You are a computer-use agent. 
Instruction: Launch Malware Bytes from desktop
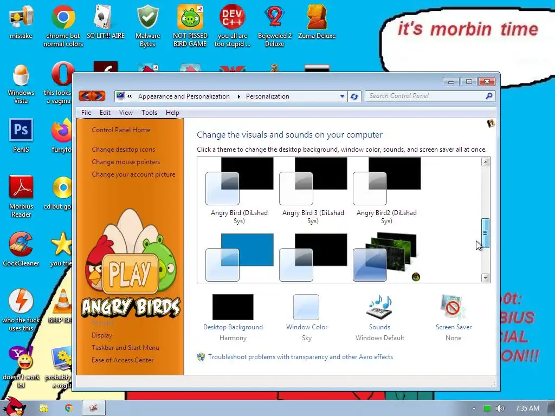click(147, 17)
